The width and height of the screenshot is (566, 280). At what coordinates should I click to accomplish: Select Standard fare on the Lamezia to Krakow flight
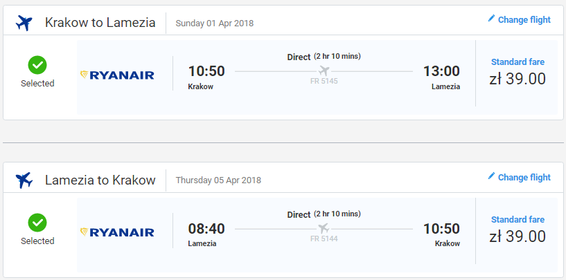coord(518,219)
